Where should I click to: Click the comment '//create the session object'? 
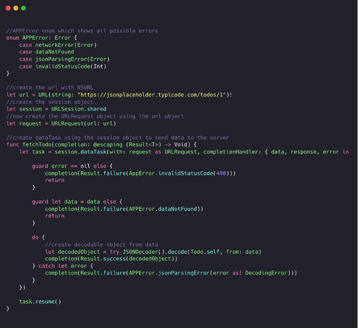50,102
